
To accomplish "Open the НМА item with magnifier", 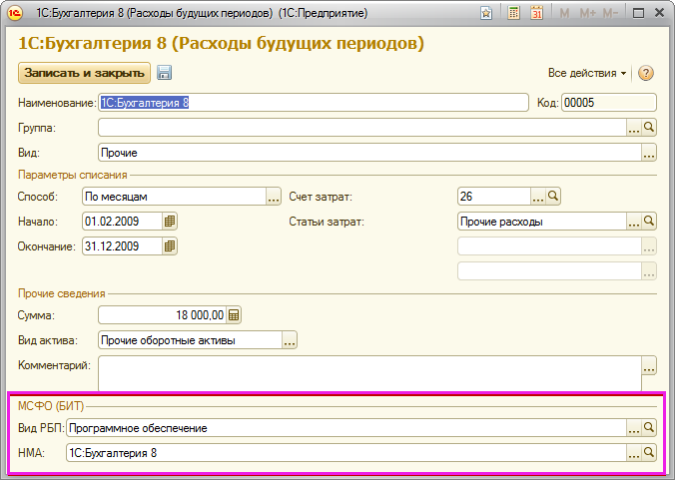I will pos(648,453).
